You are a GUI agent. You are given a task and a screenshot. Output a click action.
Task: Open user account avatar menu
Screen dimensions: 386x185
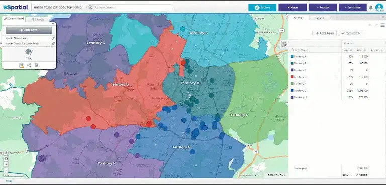[379, 8]
